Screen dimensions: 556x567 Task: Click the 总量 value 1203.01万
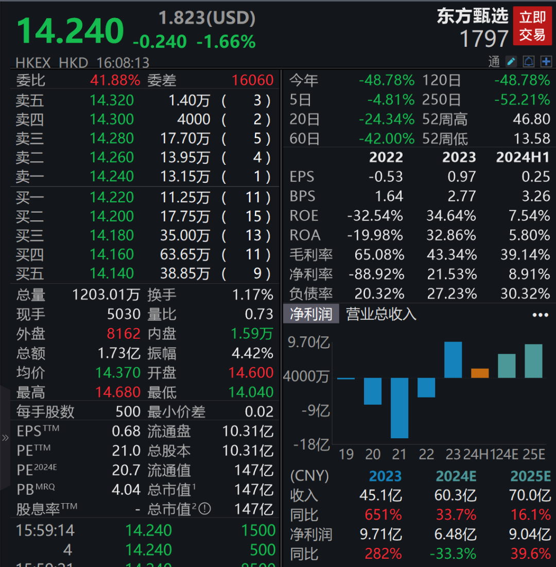(x=106, y=295)
